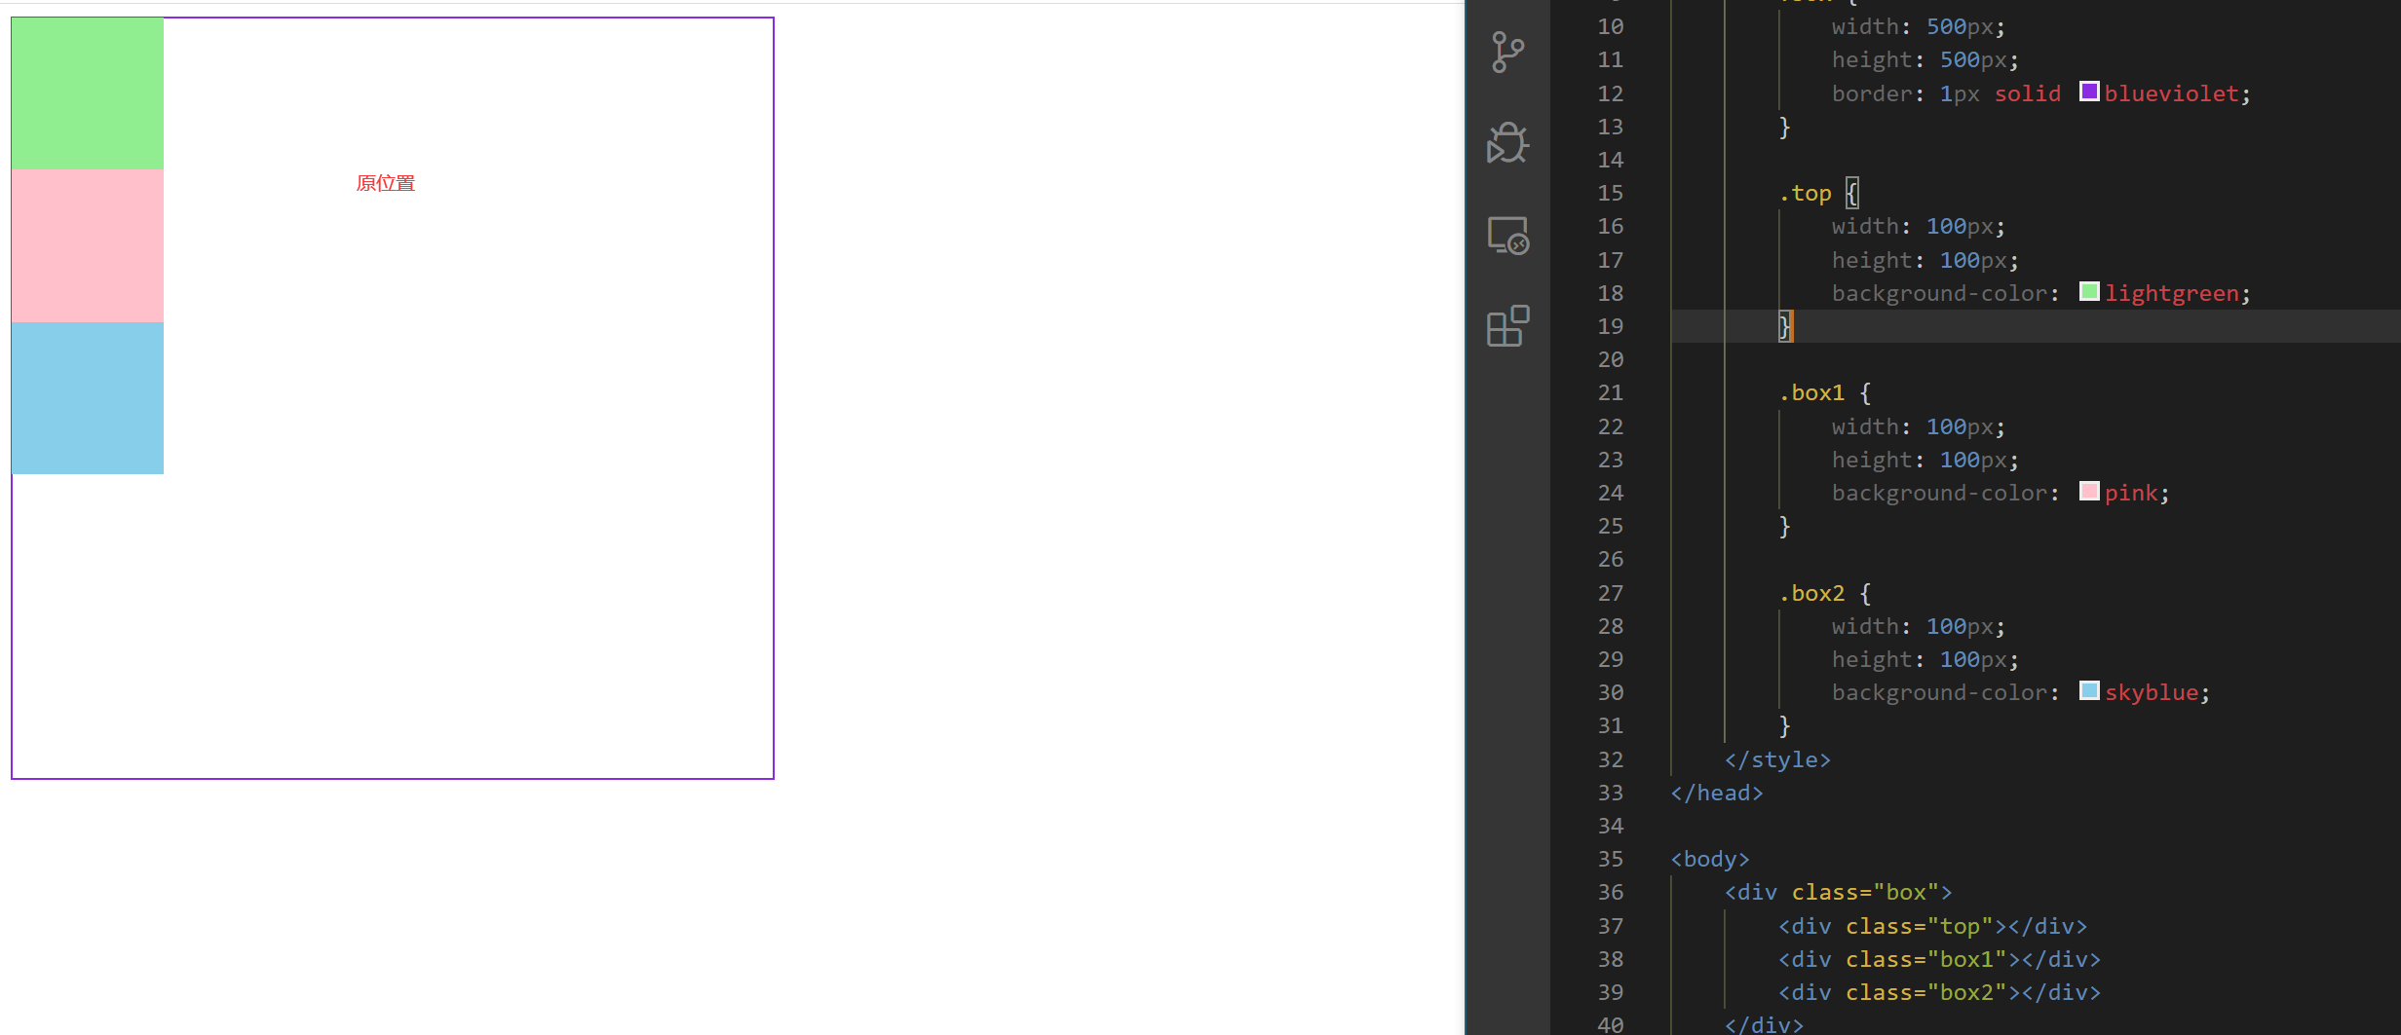Click background-color property on line 18
The height and width of the screenshot is (1035, 2401).
[x=1939, y=293]
